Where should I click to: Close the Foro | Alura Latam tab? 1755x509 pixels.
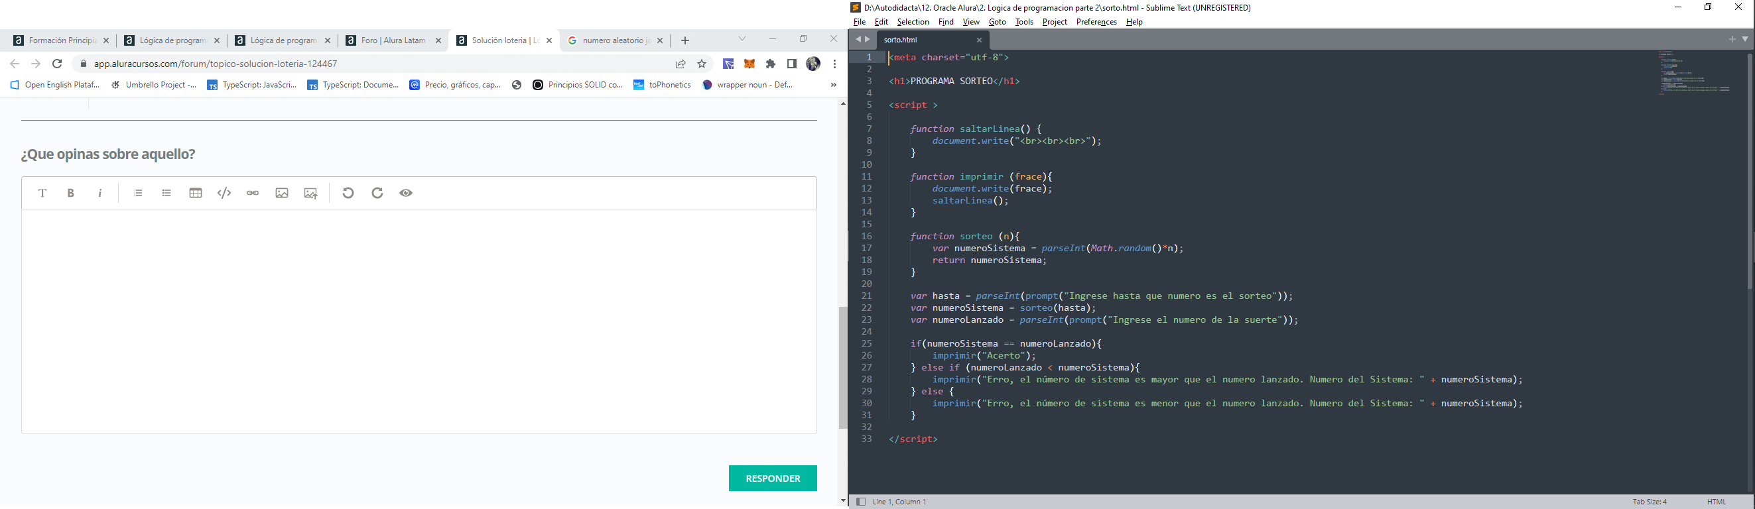point(438,41)
